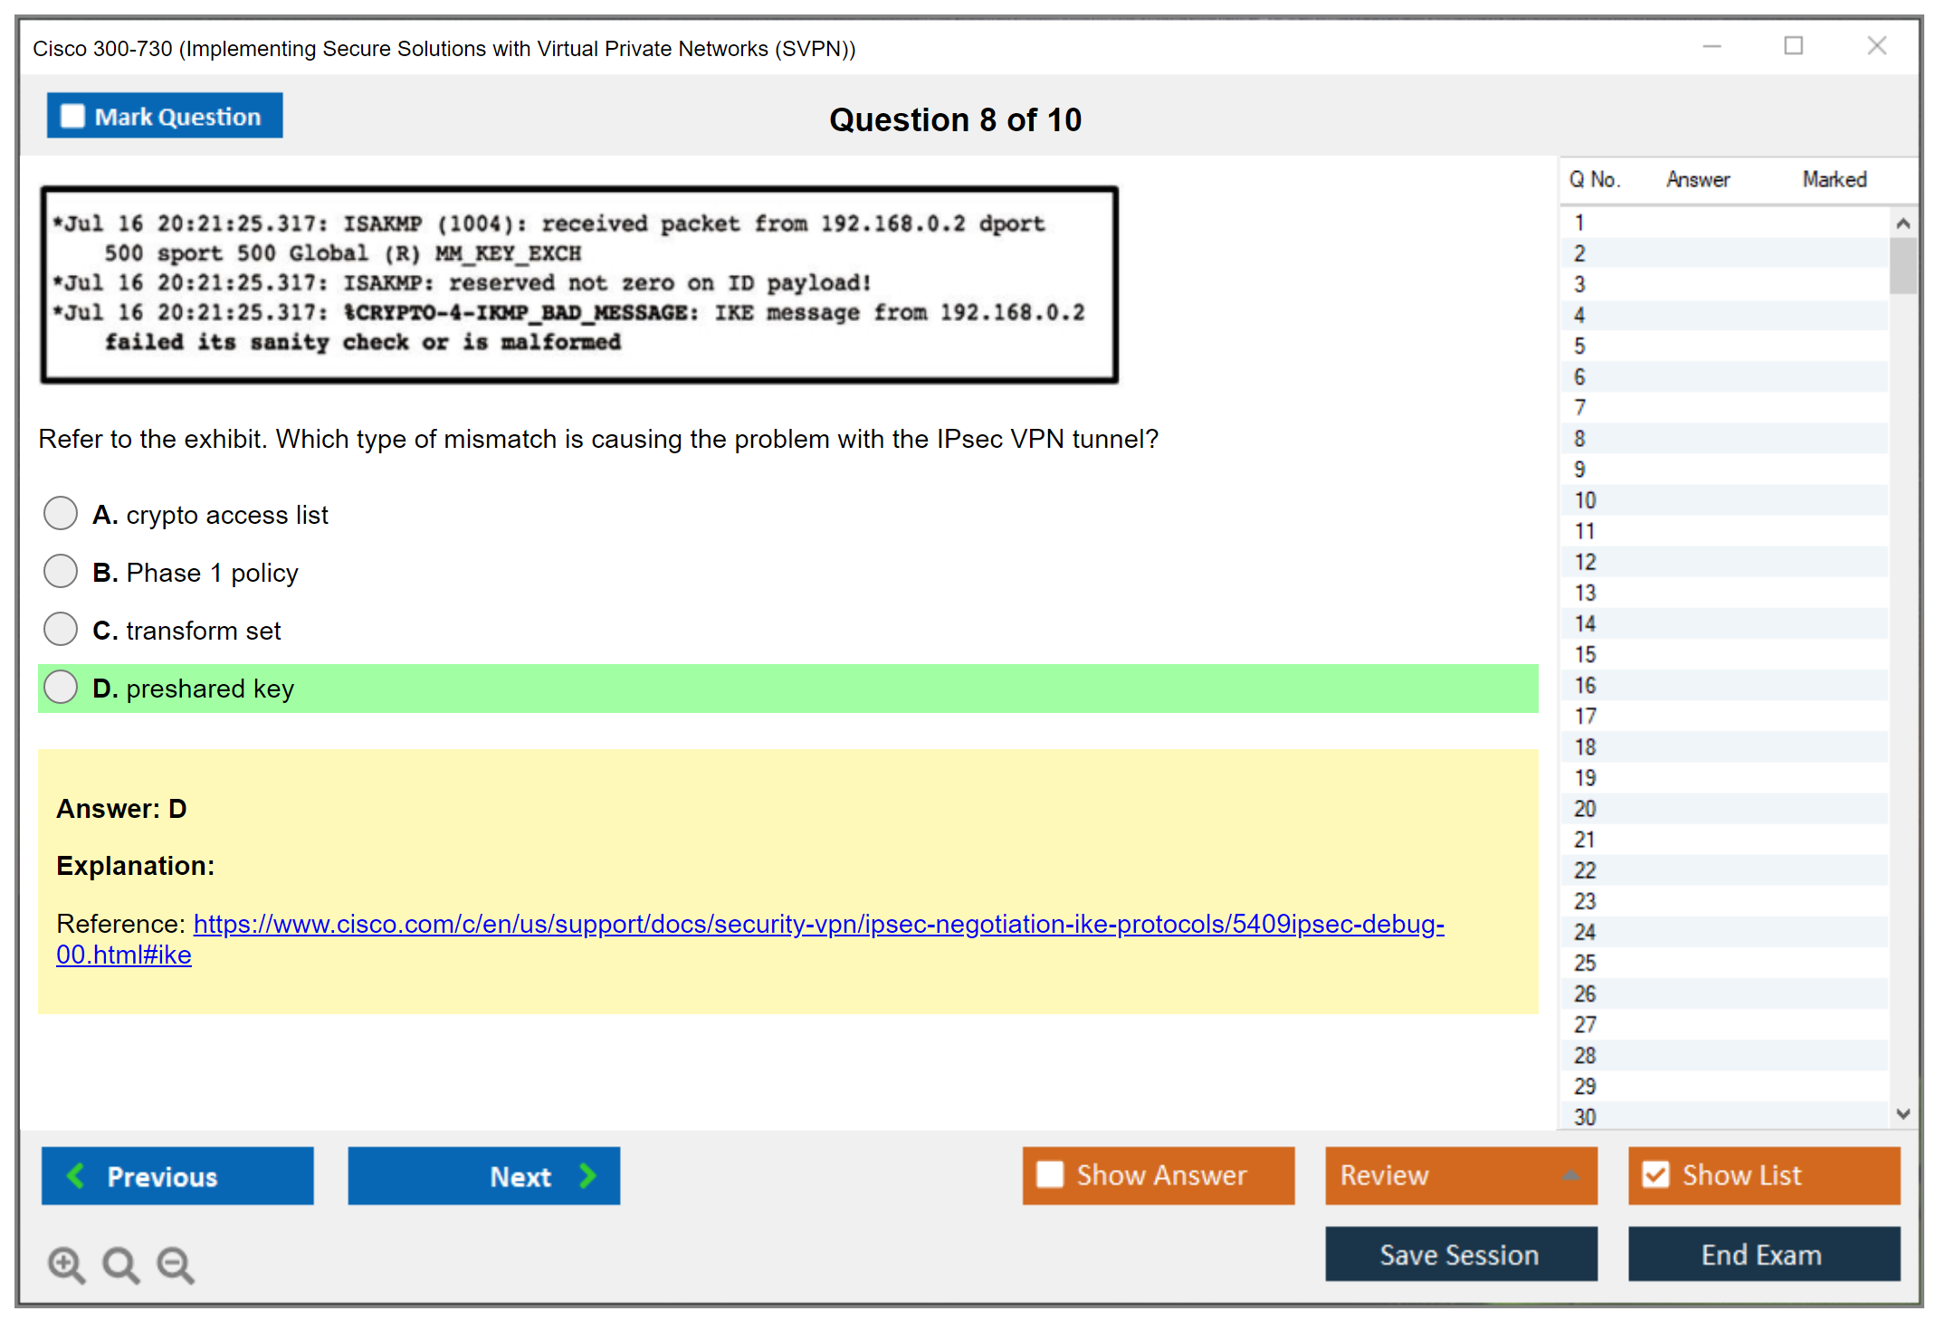
Task: Click the zoom in magnifier icon
Action: click(x=66, y=1264)
